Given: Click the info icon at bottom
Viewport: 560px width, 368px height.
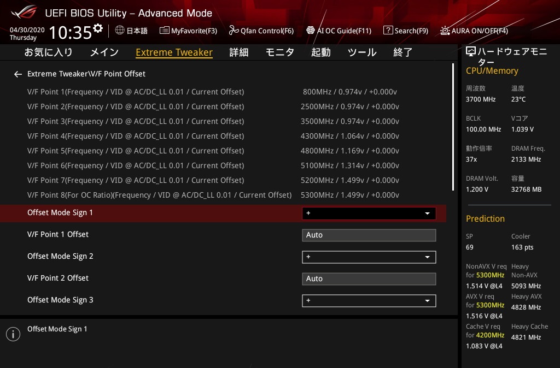Looking at the screenshot, I should [13, 334].
